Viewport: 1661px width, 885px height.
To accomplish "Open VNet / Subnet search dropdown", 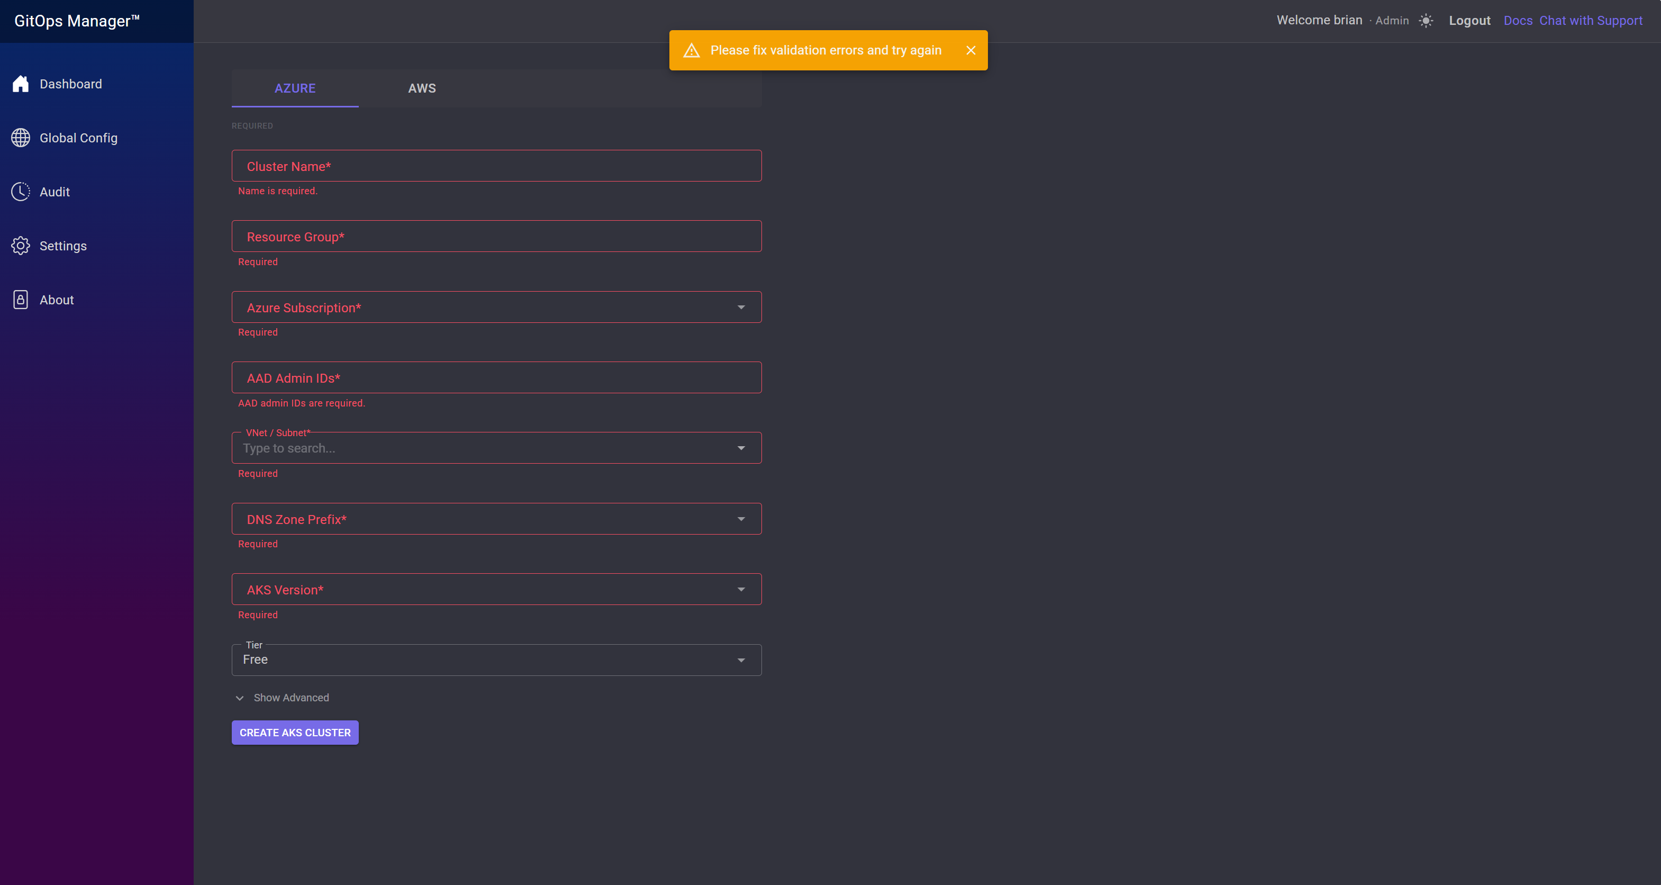I will 496,448.
